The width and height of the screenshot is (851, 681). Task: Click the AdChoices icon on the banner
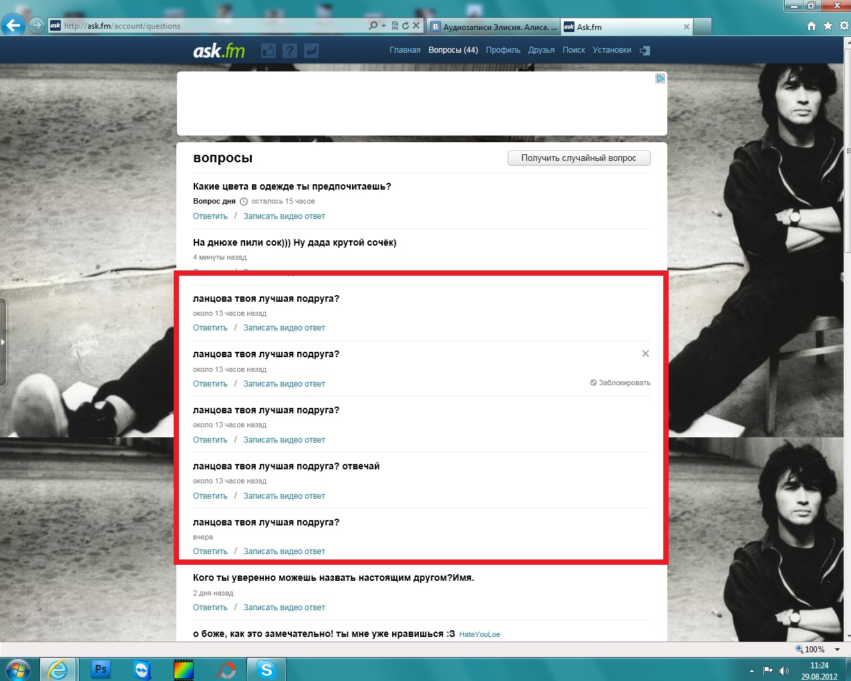[660, 78]
